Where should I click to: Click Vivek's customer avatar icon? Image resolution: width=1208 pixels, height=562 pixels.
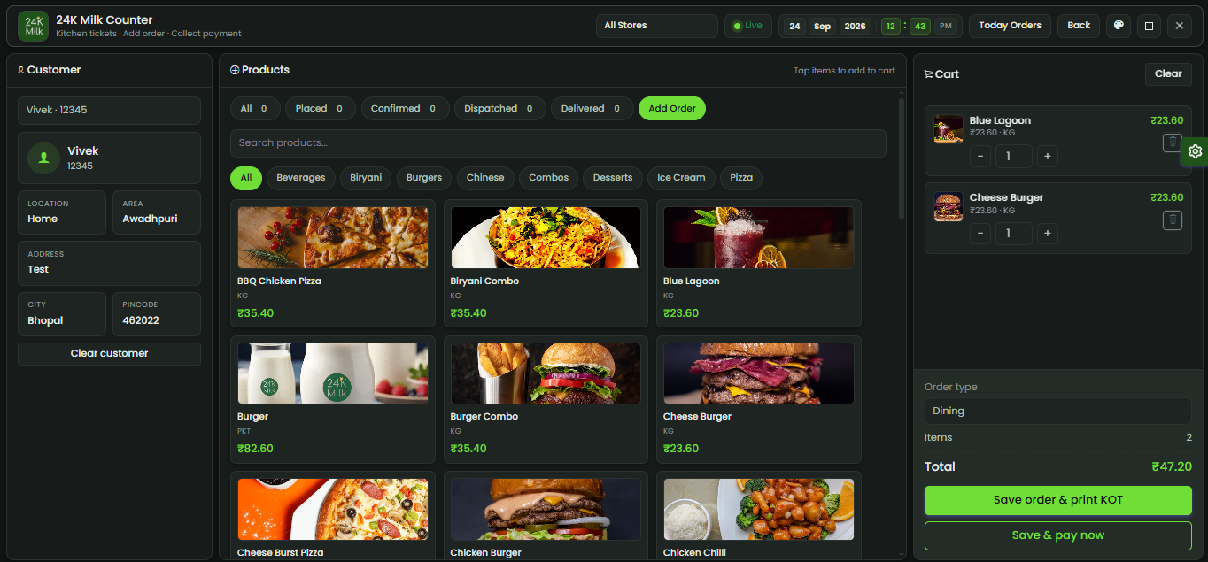[x=43, y=158]
